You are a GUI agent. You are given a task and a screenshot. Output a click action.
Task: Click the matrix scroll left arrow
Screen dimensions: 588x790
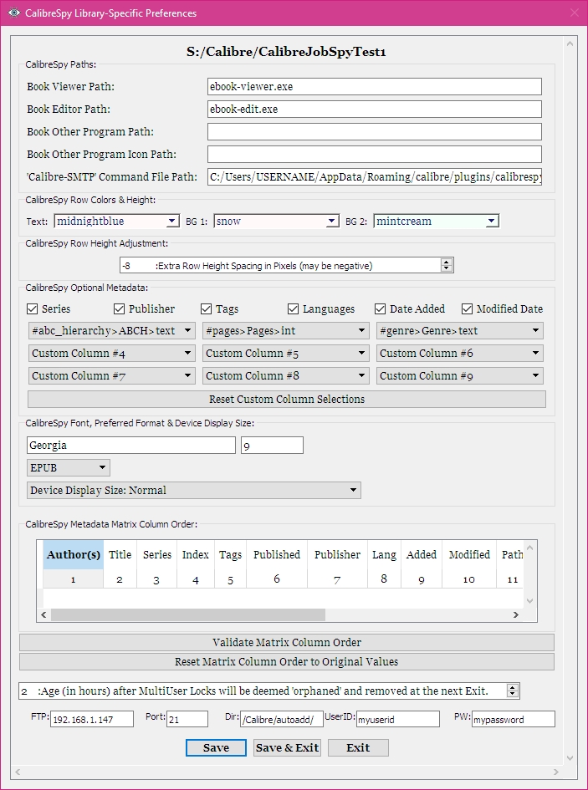click(43, 614)
